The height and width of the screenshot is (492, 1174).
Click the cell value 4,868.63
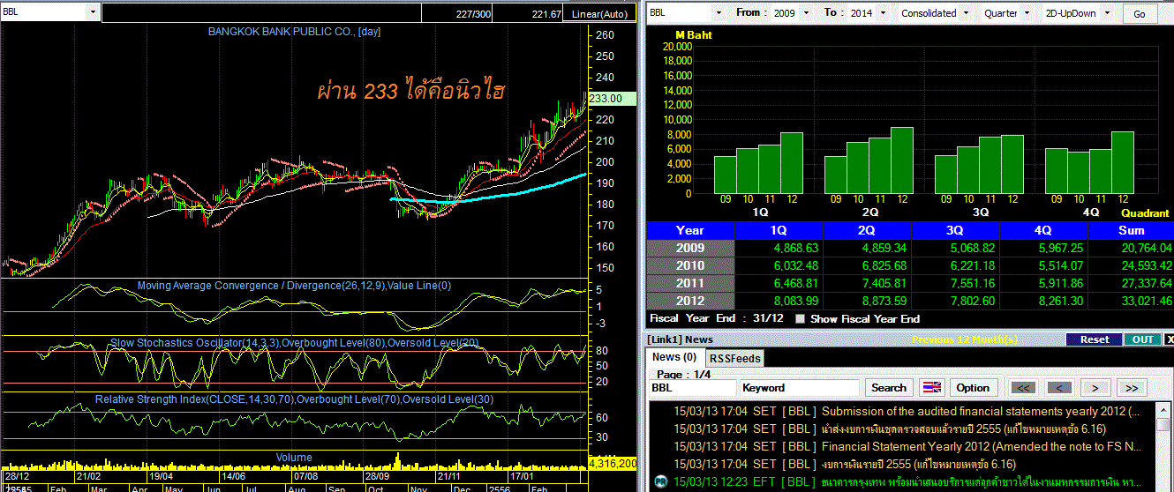794,249
